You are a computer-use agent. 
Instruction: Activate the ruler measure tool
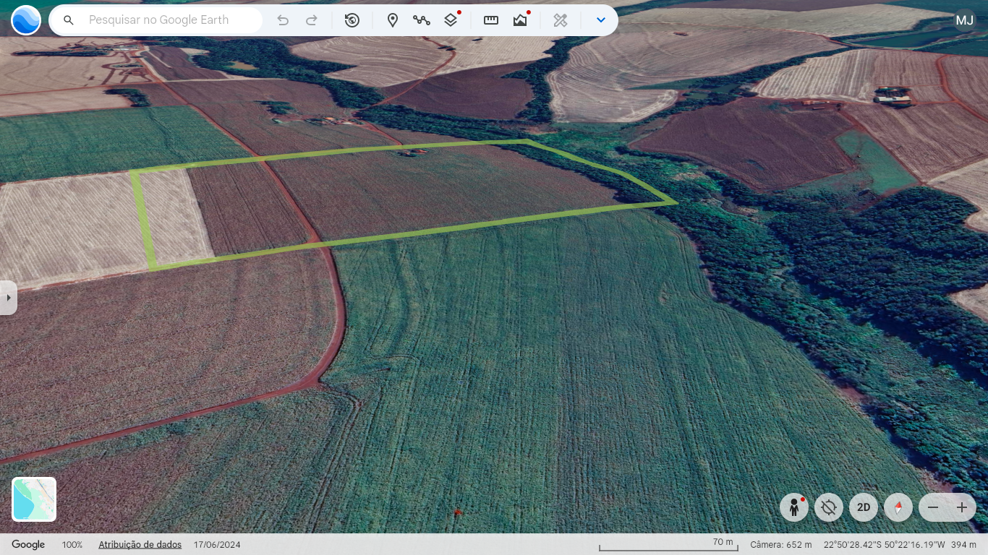tap(491, 20)
